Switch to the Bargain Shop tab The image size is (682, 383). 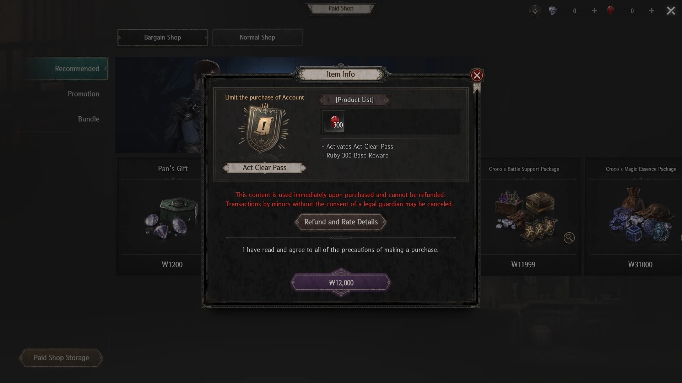163,38
